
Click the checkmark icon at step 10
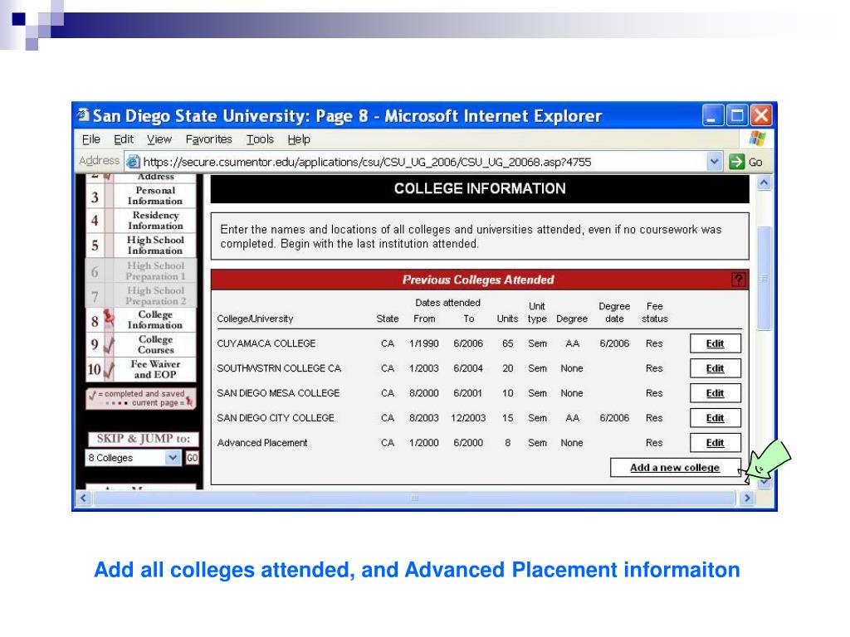(109, 369)
